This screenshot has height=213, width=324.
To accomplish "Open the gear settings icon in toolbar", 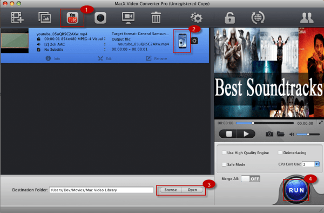I will (197, 18).
